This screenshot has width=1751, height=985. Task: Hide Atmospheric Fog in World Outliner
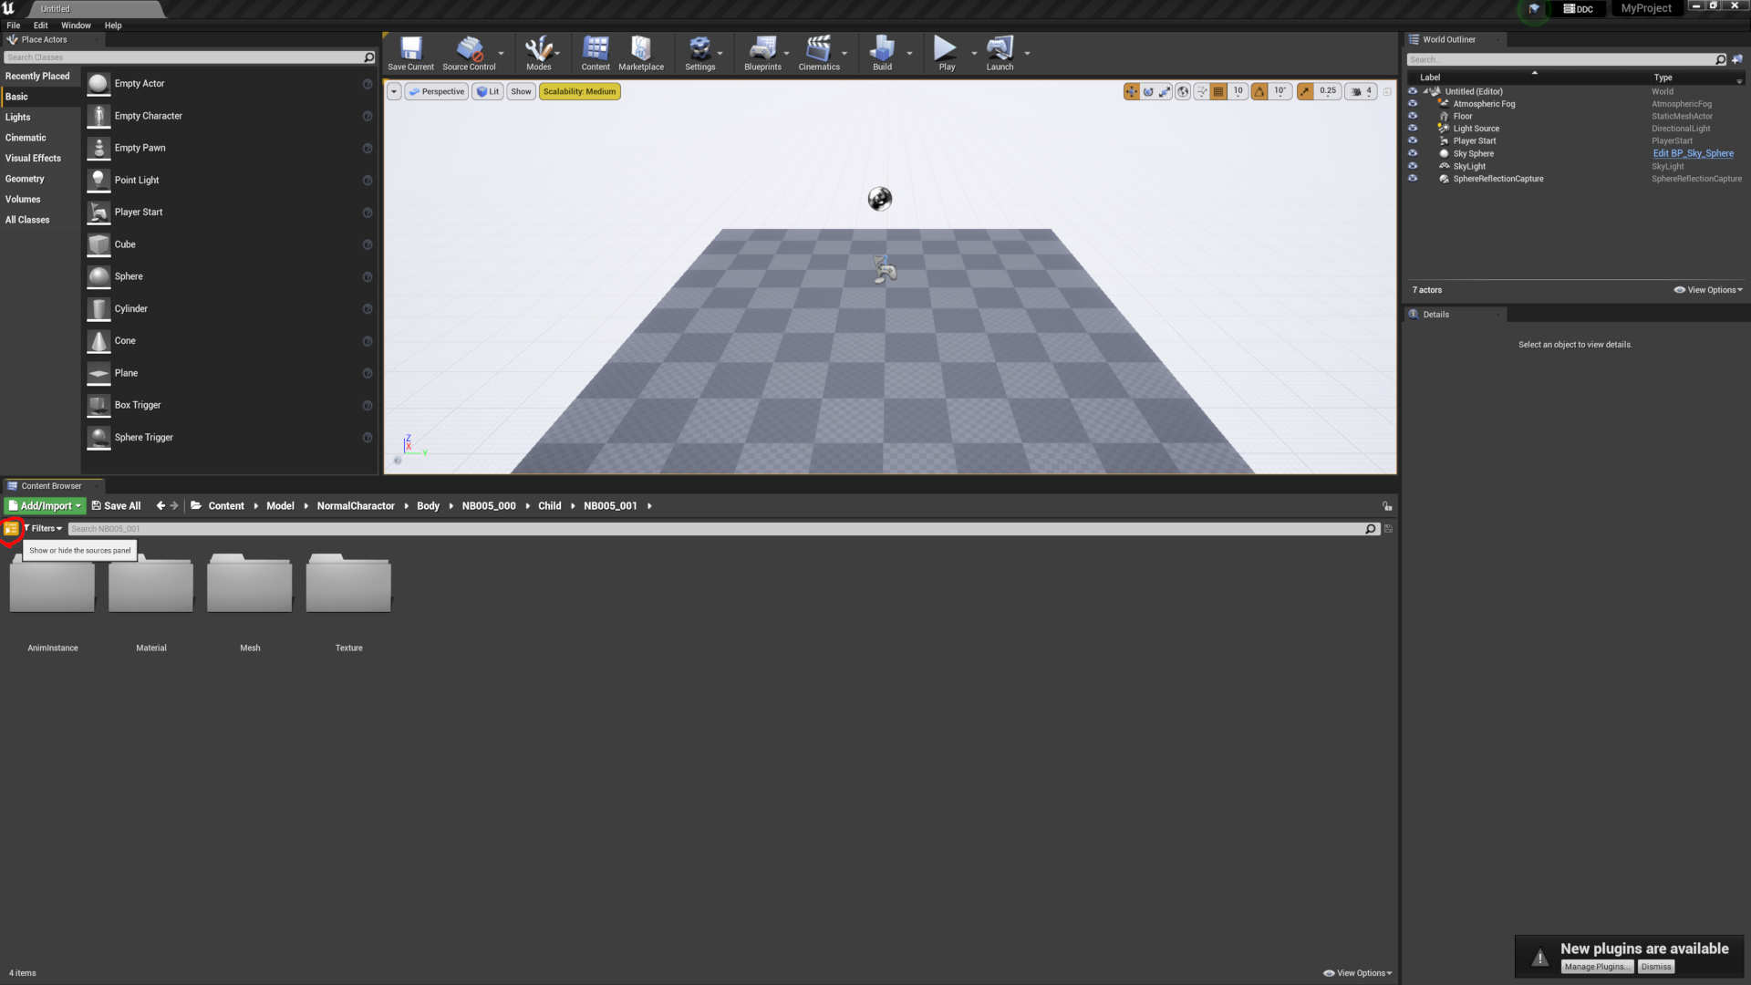click(1413, 104)
